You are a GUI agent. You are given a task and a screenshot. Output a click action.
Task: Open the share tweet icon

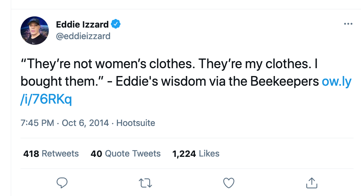coord(311,182)
